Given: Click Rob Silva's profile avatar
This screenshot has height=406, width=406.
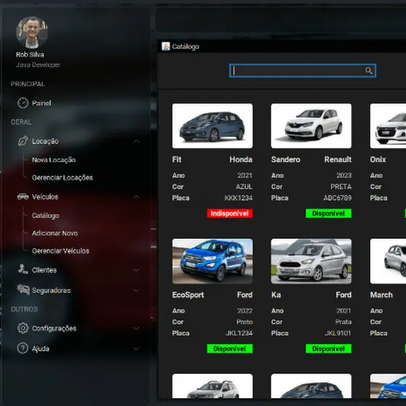Looking at the screenshot, I should (32, 33).
